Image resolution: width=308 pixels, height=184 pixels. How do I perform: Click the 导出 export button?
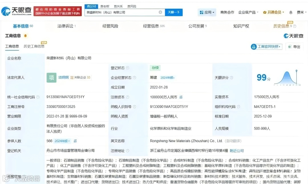pos(294,46)
